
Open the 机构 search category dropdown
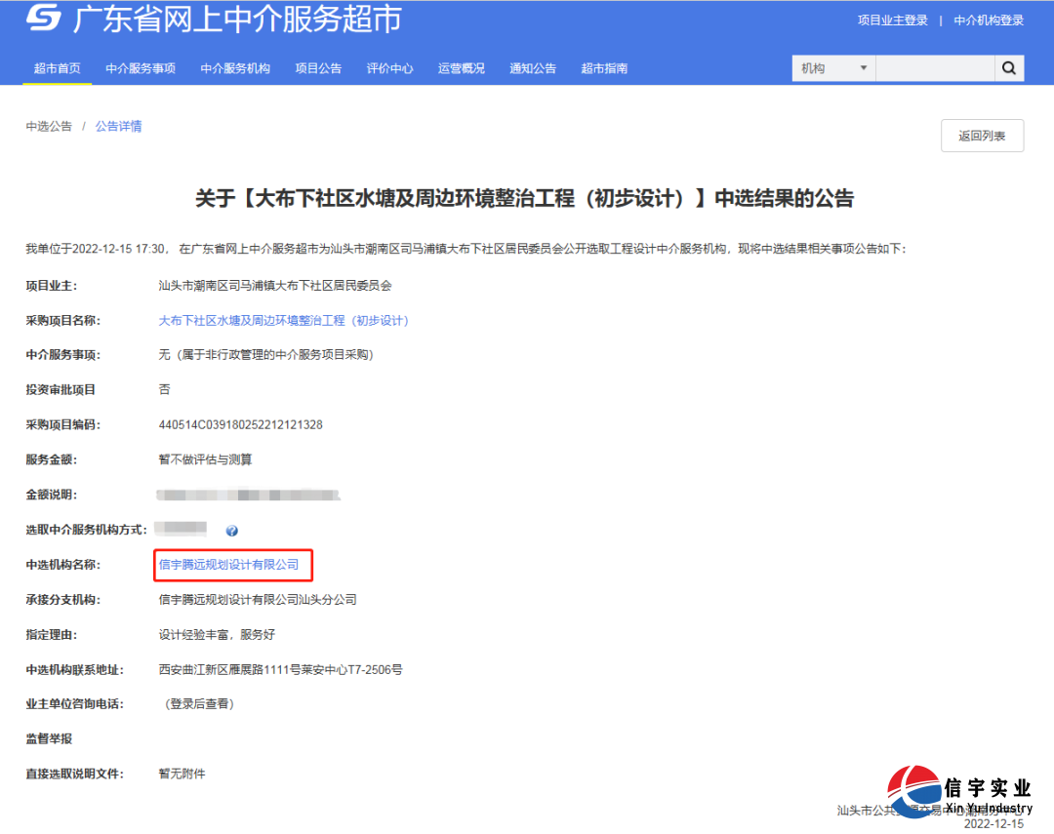click(x=832, y=68)
